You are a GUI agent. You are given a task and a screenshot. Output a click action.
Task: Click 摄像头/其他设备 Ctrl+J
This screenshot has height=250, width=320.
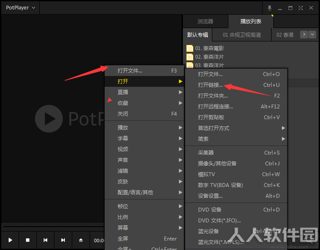coord(236,163)
